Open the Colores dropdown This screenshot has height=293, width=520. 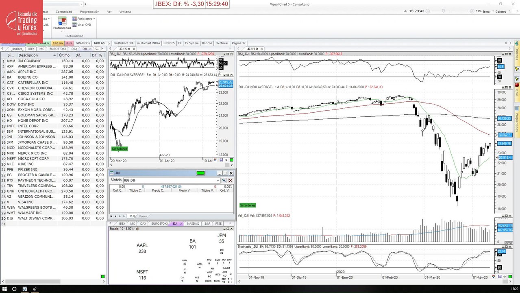[503, 11]
